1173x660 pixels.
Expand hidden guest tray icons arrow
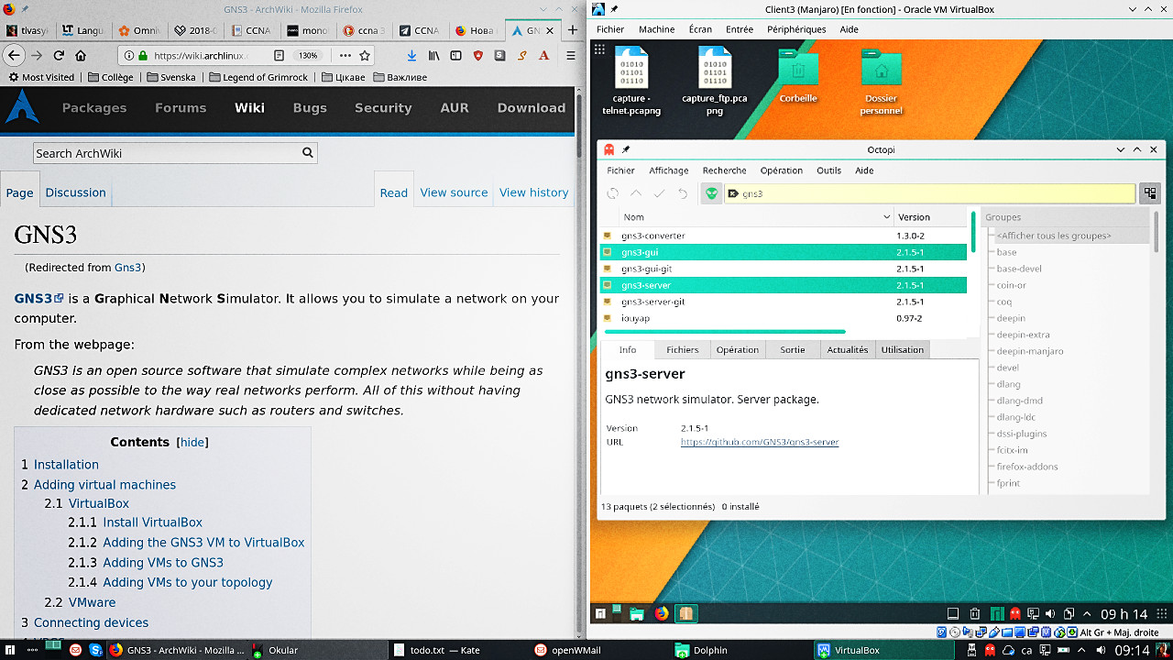coord(1088,614)
